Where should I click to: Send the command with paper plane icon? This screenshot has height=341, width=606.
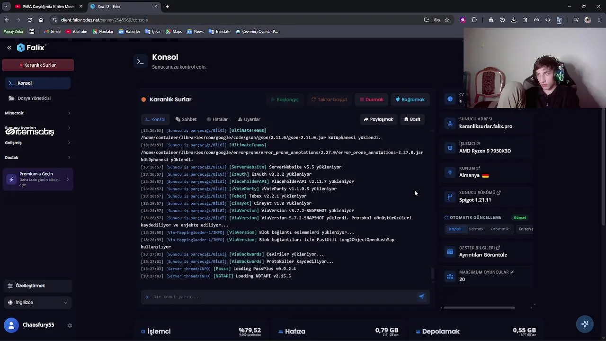[421, 297]
